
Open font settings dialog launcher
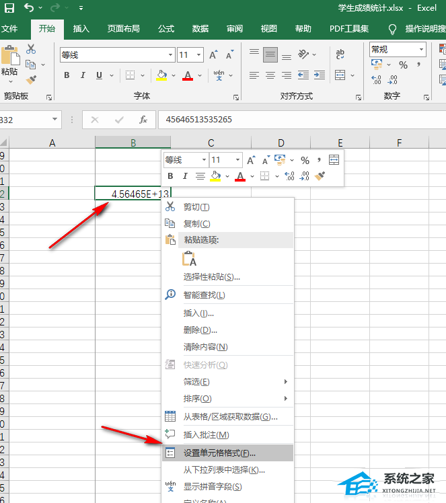(x=236, y=98)
